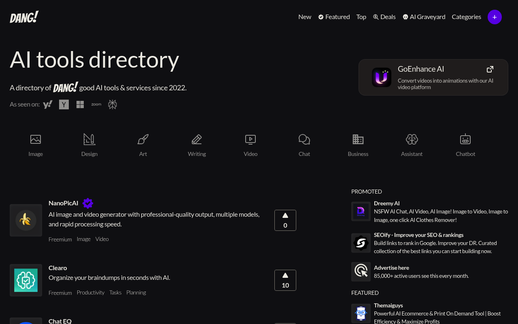
Task: Click Clearo's Freemium tag
Action: click(x=60, y=293)
